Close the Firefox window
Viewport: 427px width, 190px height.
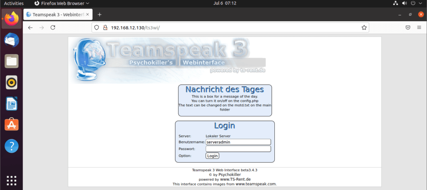pos(421,15)
